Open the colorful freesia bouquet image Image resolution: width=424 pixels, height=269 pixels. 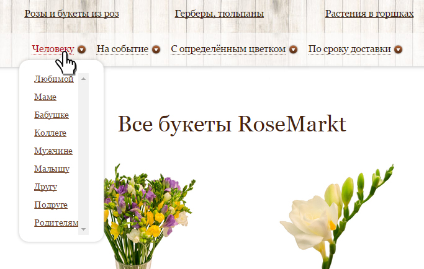[x=149, y=216]
